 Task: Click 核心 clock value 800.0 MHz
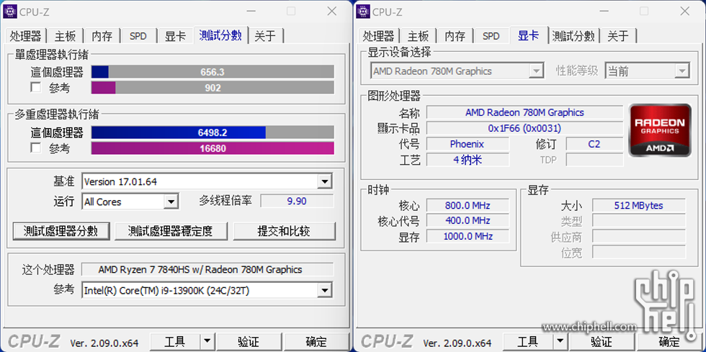coord(468,205)
